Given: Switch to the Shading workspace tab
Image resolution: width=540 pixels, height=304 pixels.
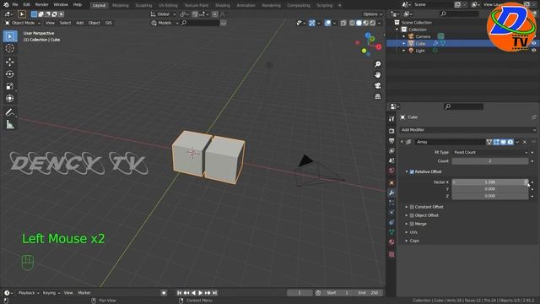Looking at the screenshot, I should [x=223, y=5].
